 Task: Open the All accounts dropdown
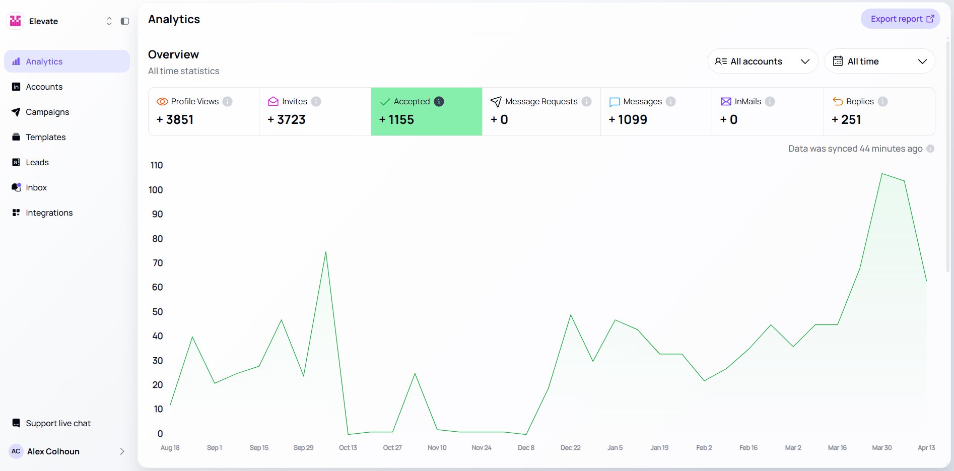(x=762, y=61)
